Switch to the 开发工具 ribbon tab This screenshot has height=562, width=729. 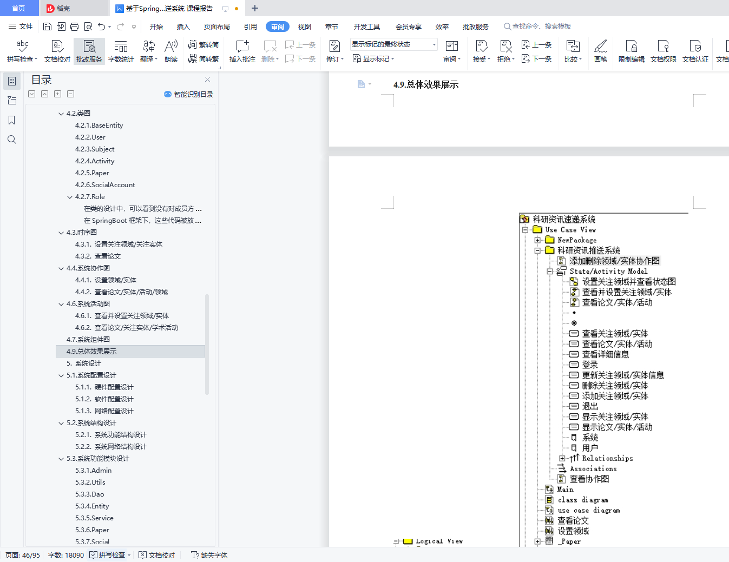(367, 27)
